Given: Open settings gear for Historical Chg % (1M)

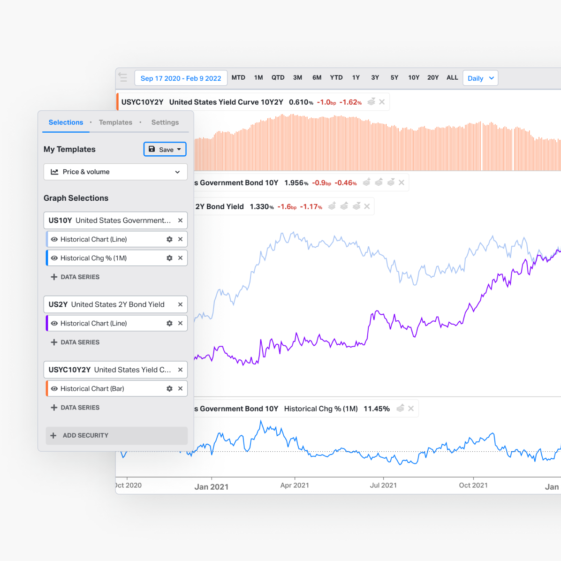Looking at the screenshot, I should (x=169, y=258).
